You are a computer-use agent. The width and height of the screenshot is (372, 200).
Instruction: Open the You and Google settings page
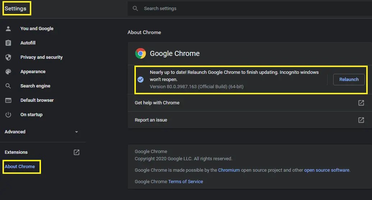(37, 29)
